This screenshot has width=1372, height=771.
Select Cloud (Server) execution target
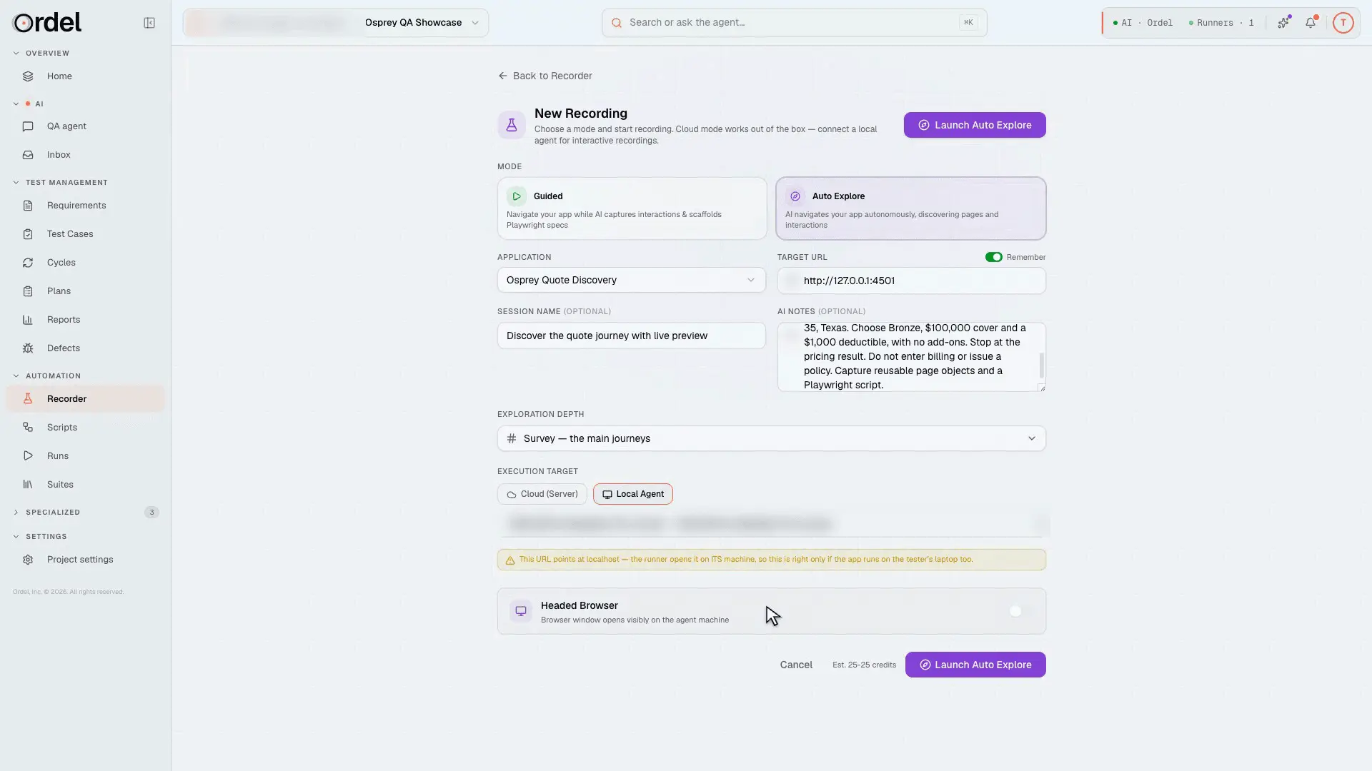point(542,494)
